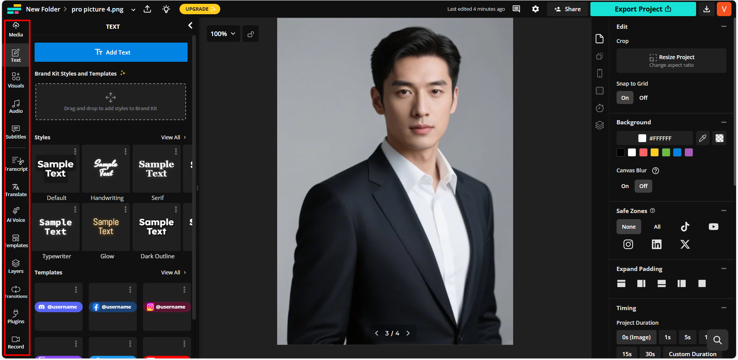The width and height of the screenshot is (738, 360).
Task: Open the Layers sidebar panel
Action: pyautogui.click(x=16, y=266)
